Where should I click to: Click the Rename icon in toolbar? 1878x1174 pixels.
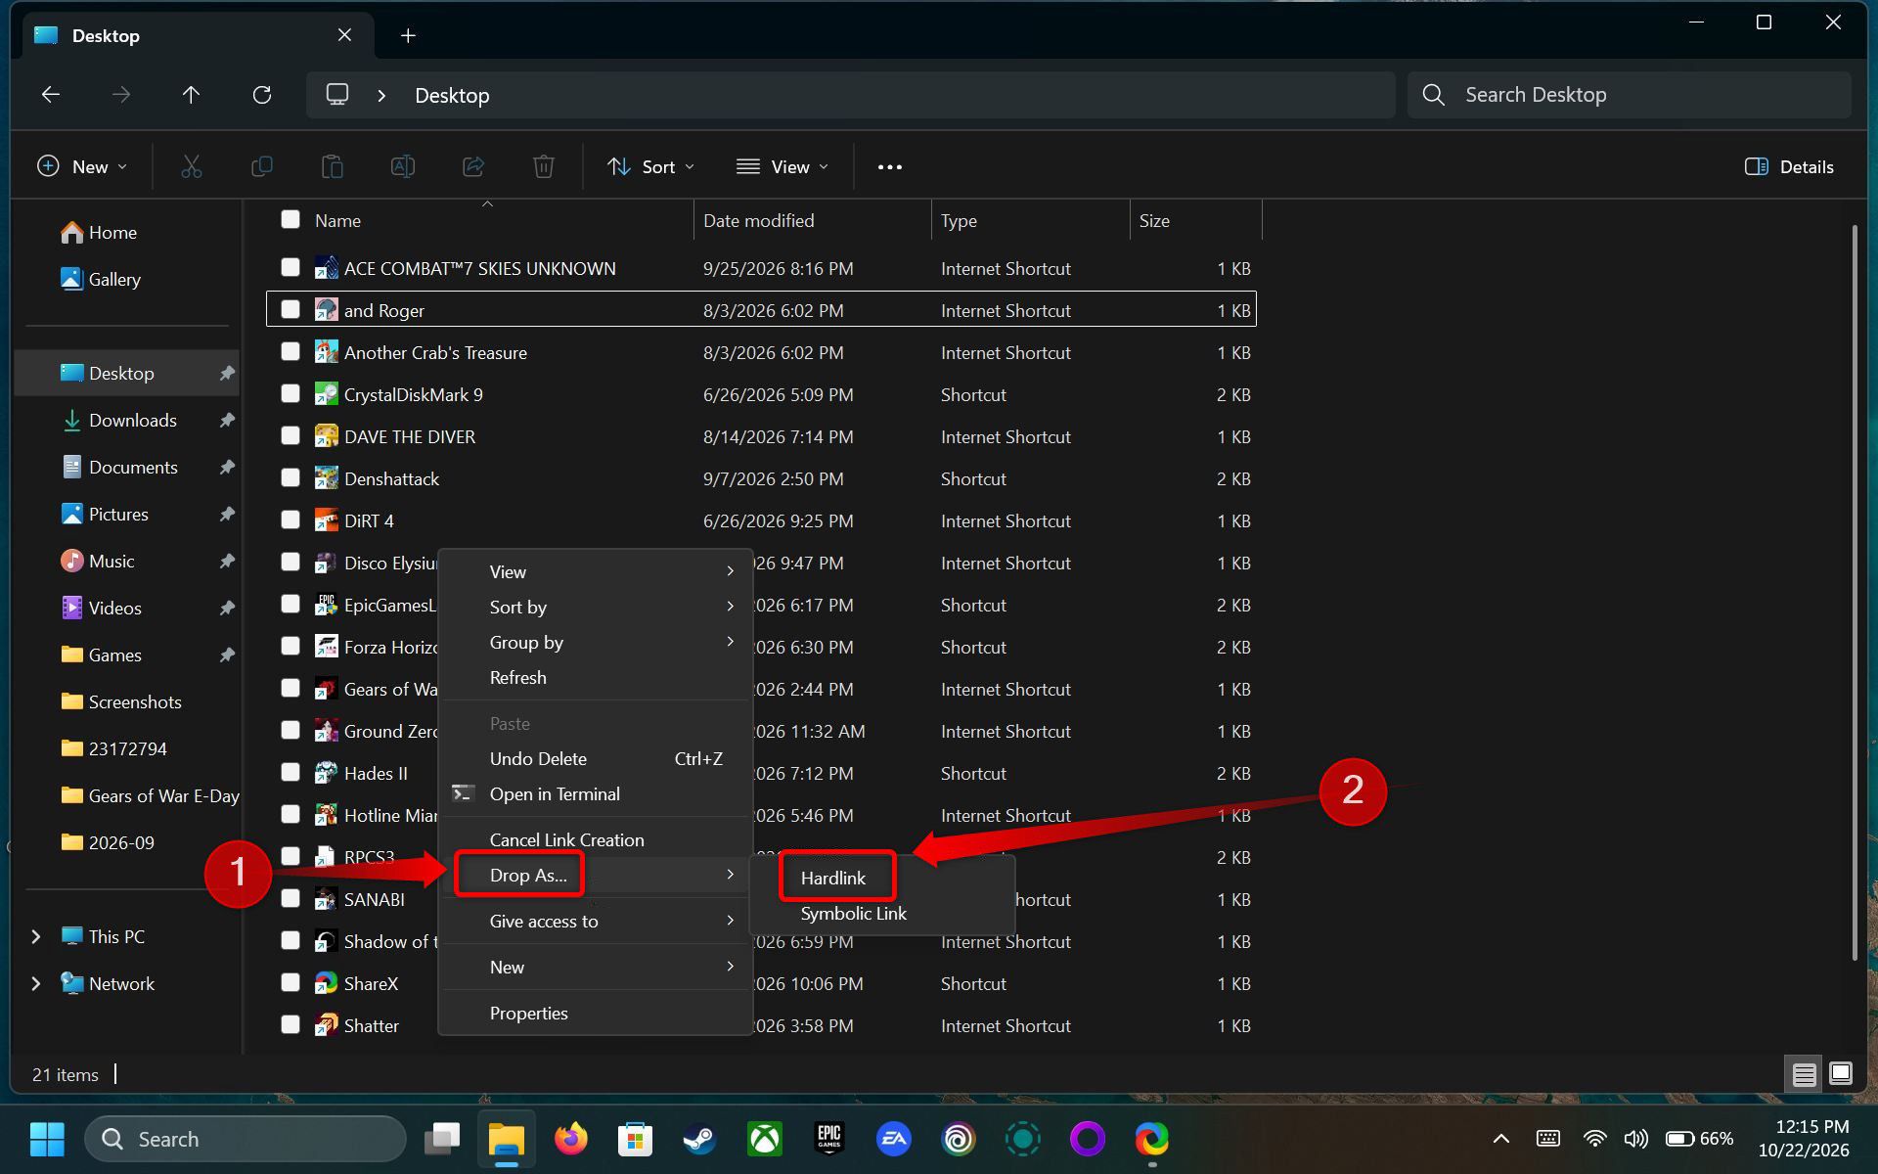403,167
